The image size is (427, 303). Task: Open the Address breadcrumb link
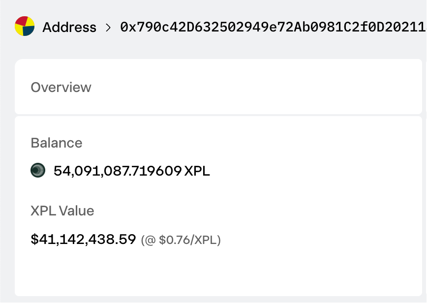[69, 27]
